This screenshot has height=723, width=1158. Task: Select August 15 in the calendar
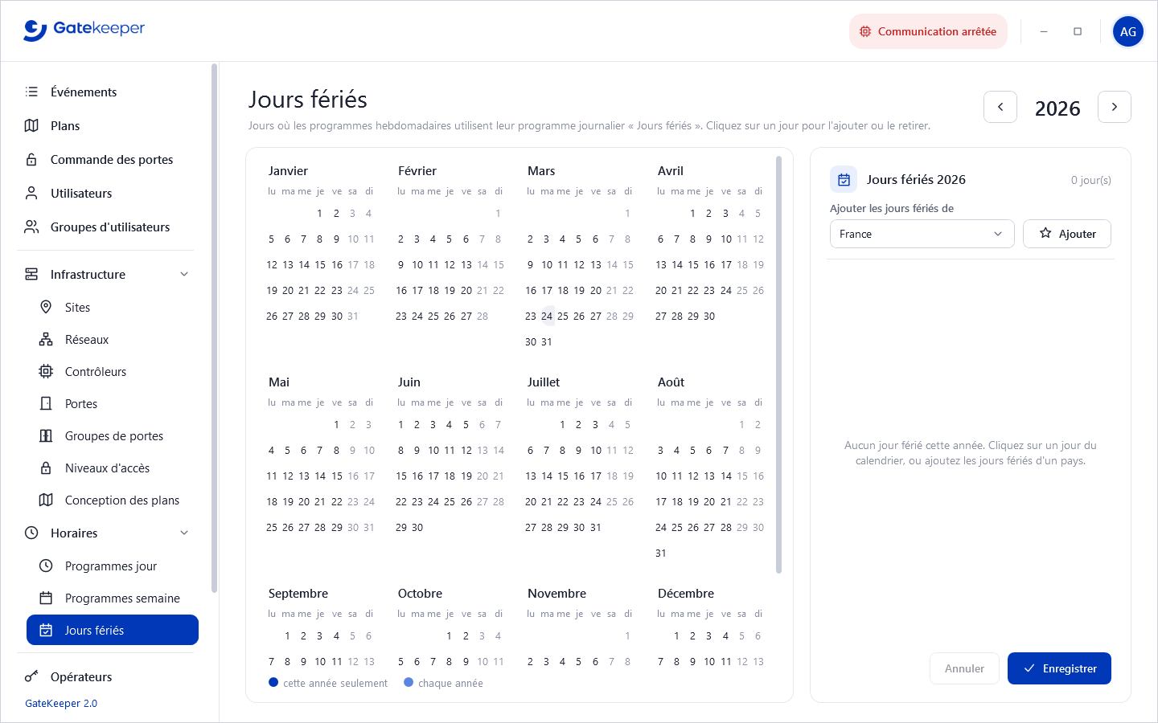(x=742, y=476)
